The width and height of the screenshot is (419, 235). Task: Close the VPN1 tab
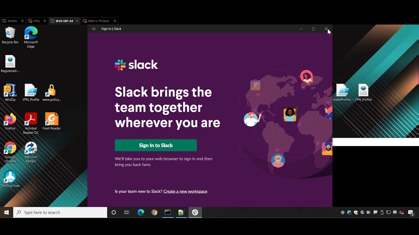(x=45, y=21)
